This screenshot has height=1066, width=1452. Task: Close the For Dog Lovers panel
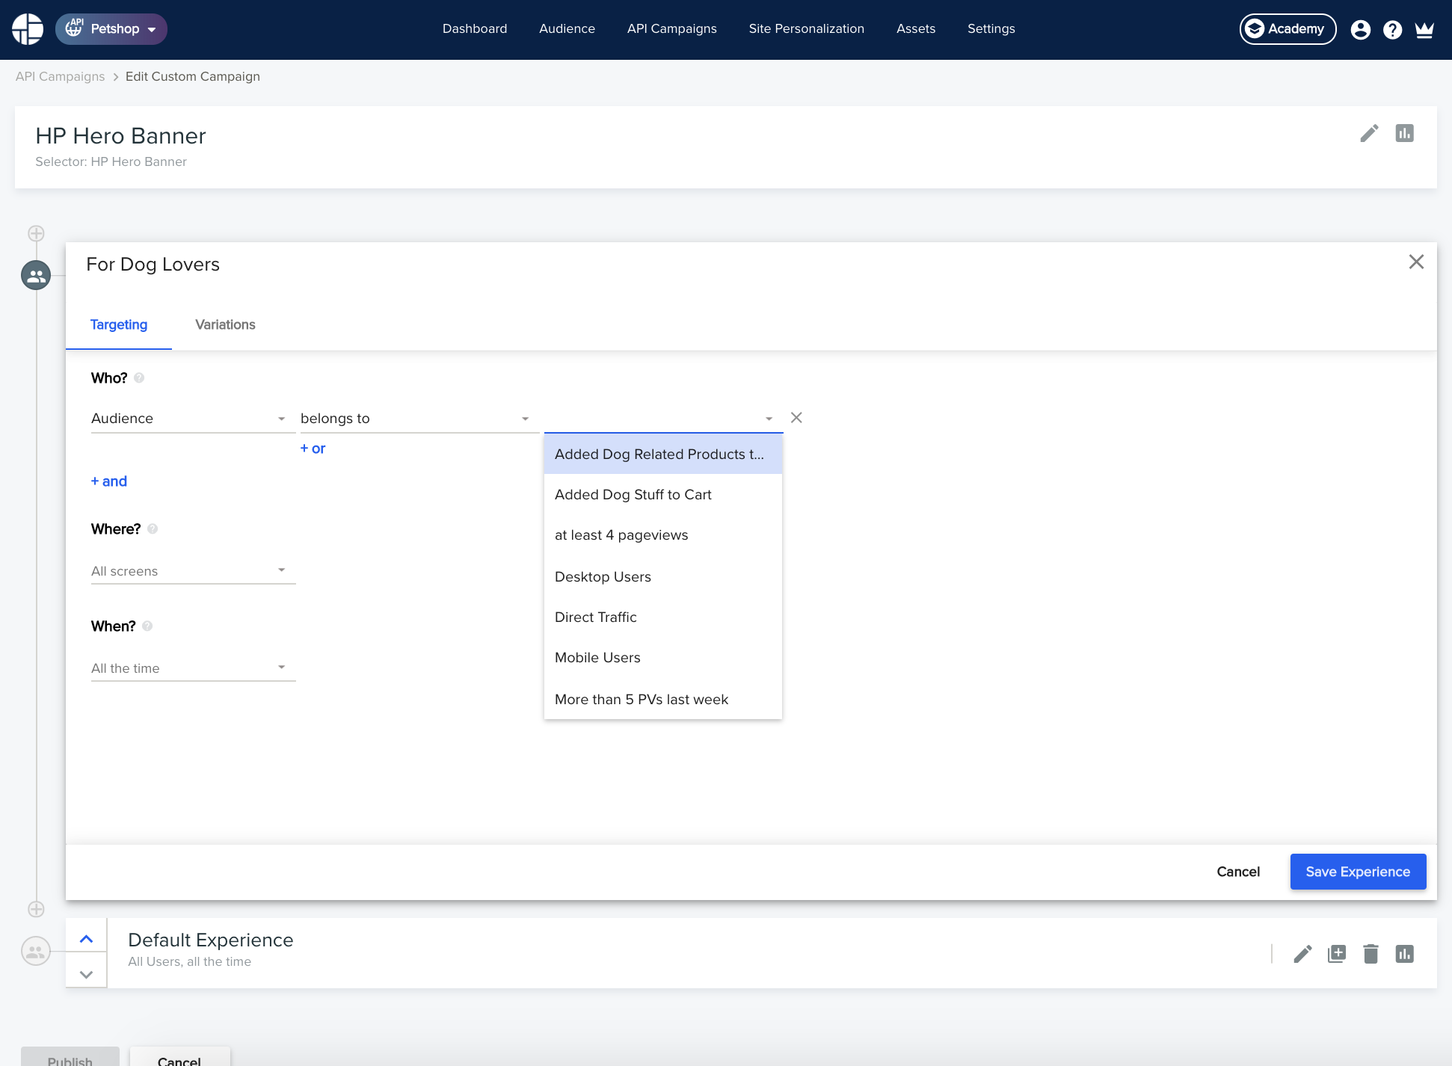(x=1416, y=262)
